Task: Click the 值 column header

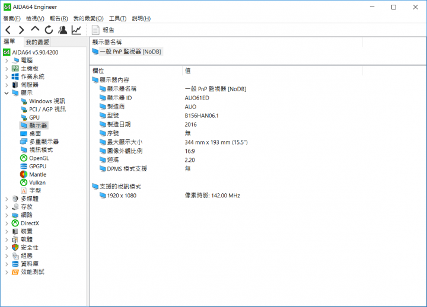Action: click(272, 71)
